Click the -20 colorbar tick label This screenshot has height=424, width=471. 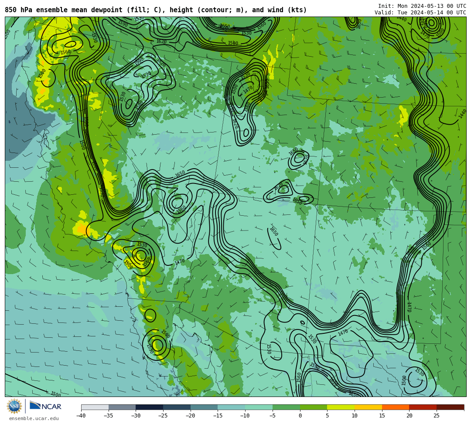190,416
